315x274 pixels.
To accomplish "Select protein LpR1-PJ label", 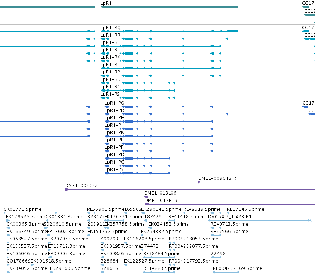I will (114, 125).
